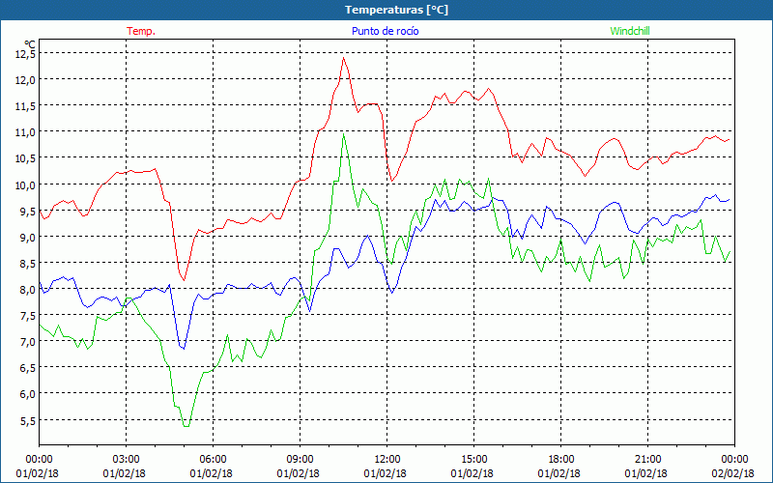The image size is (773, 483).
Task: Click the '06:00' x-axis time label
Action: click(213, 460)
